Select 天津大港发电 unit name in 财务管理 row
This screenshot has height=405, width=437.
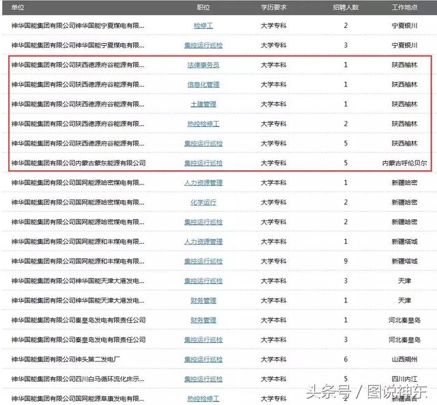(x=78, y=301)
